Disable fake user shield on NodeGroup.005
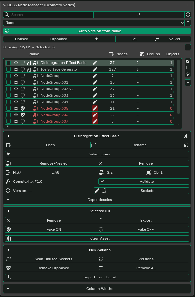 22,108
